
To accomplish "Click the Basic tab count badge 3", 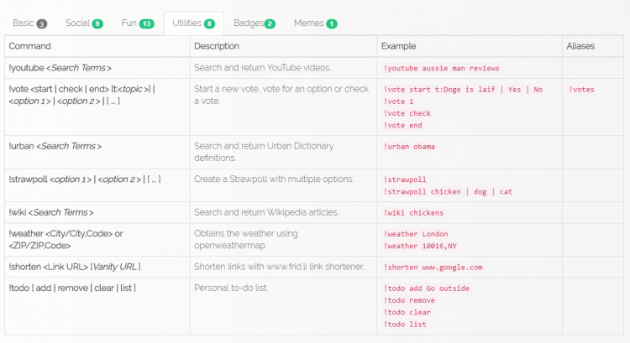I will point(41,24).
